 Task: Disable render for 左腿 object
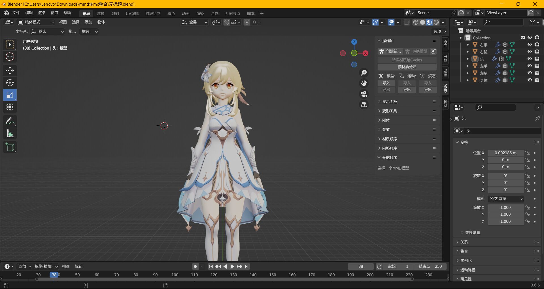tap(537, 73)
